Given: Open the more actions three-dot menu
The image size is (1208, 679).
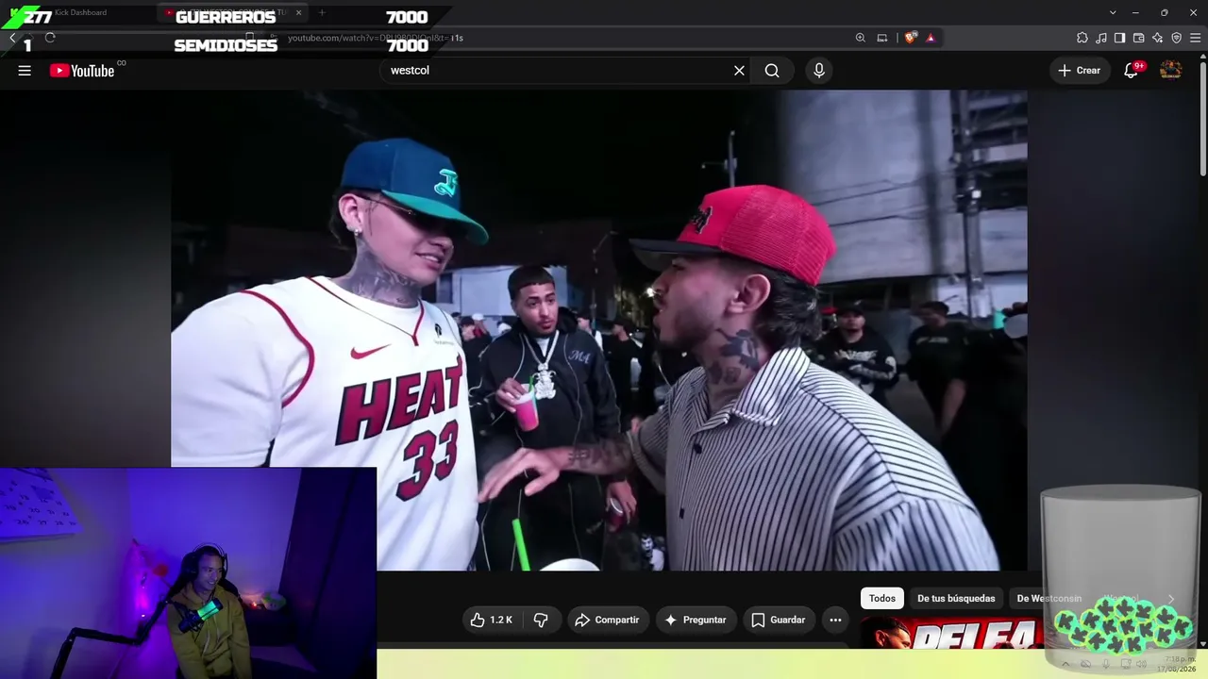Looking at the screenshot, I should click(835, 620).
